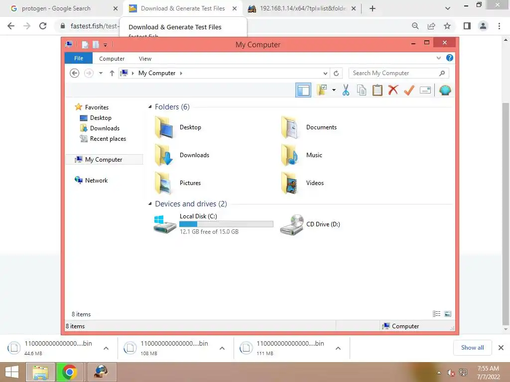
Task: Click Chrome share page icon
Action: coord(431,26)
